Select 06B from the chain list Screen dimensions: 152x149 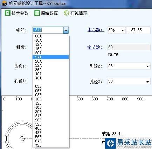coord(50,91)
